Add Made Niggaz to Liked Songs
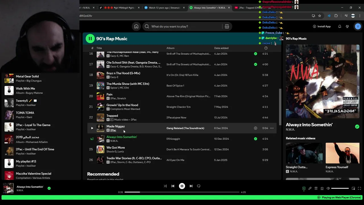The image size is (364, 205). [x=255, y=128]
